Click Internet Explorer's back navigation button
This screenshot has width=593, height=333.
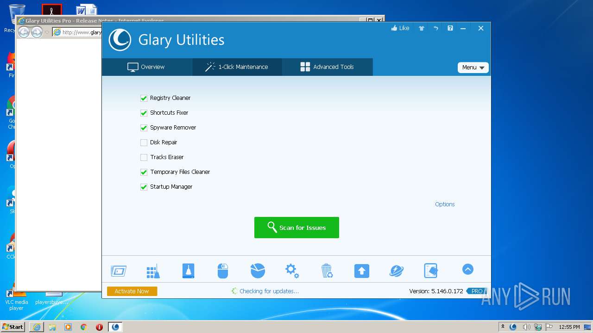coord(24,32)
